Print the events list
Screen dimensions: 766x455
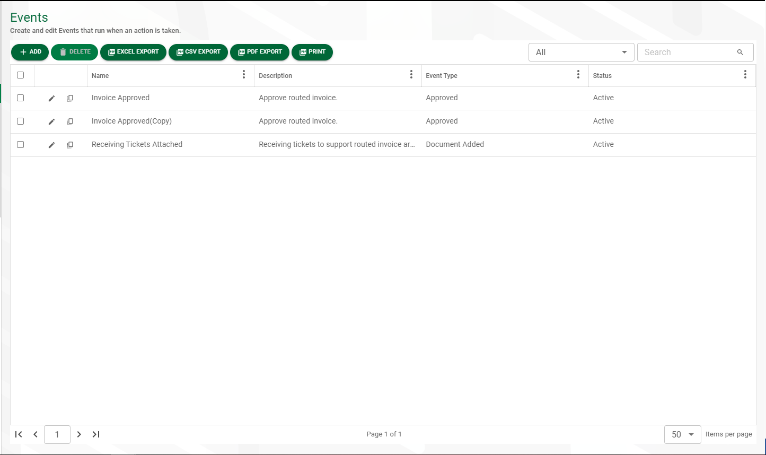(x=312, y=52)
